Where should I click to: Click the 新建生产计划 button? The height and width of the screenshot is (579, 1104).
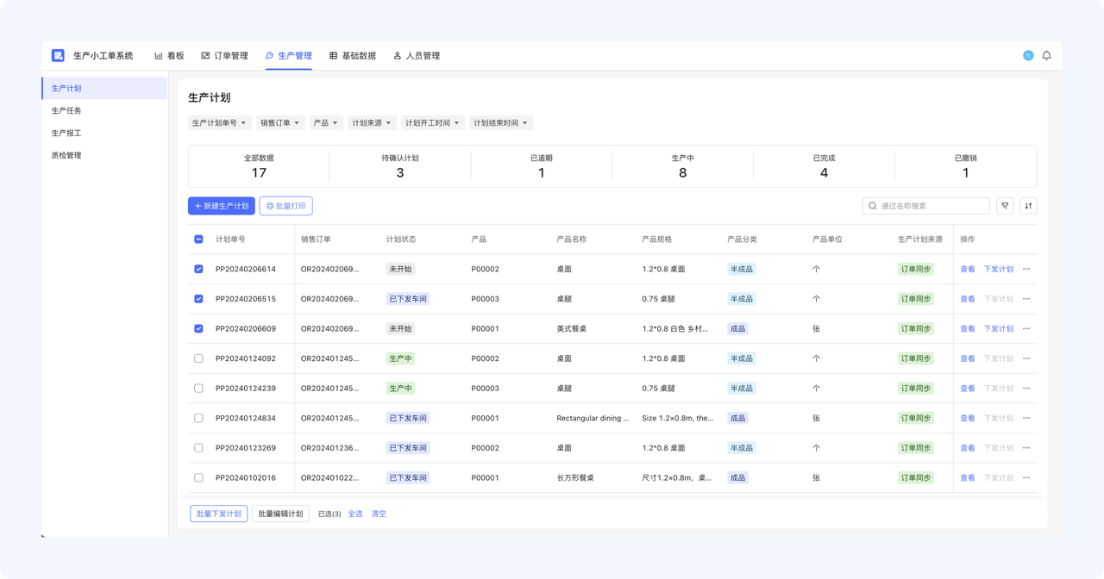[x=222, y=206]
